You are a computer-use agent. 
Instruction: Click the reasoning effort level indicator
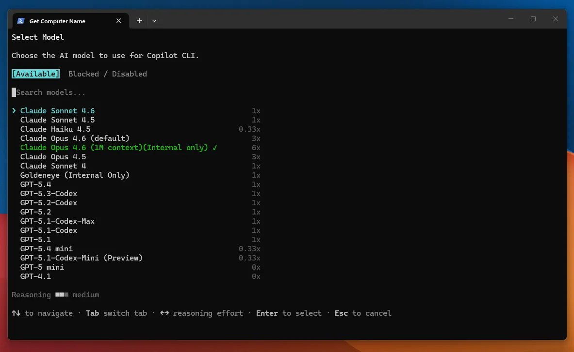(62, 295)
